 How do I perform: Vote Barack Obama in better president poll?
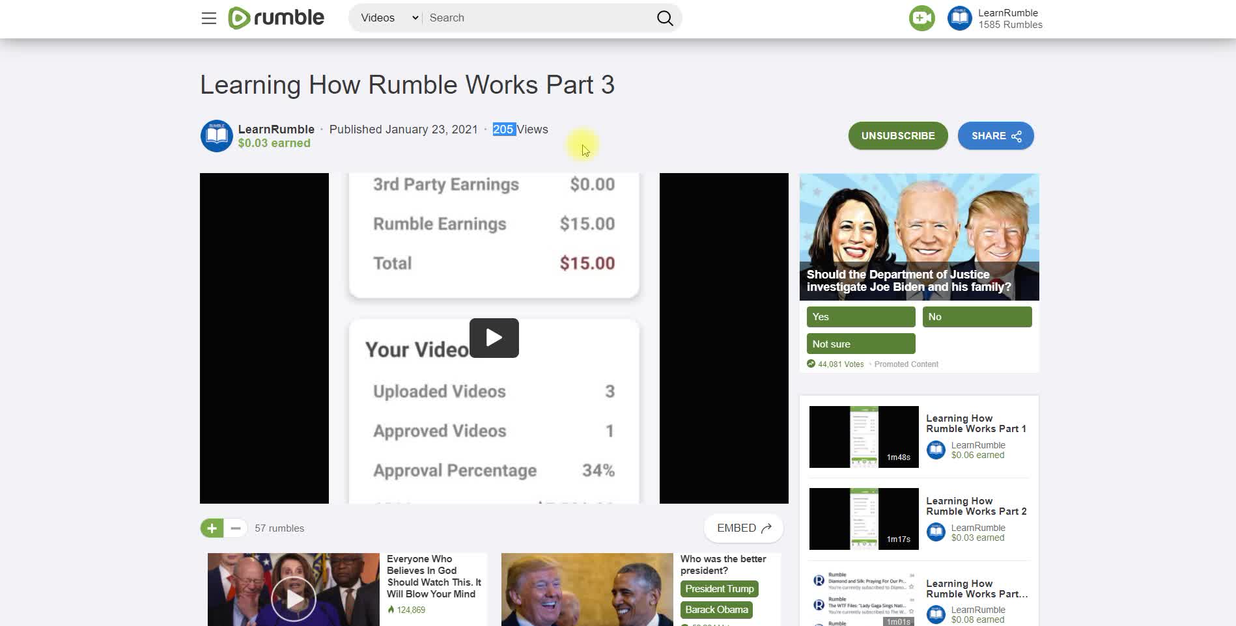point(716,610)
